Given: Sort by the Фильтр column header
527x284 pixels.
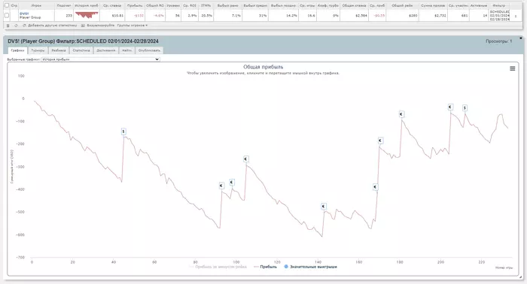Looking at the screenshot, I should point(498,6).
